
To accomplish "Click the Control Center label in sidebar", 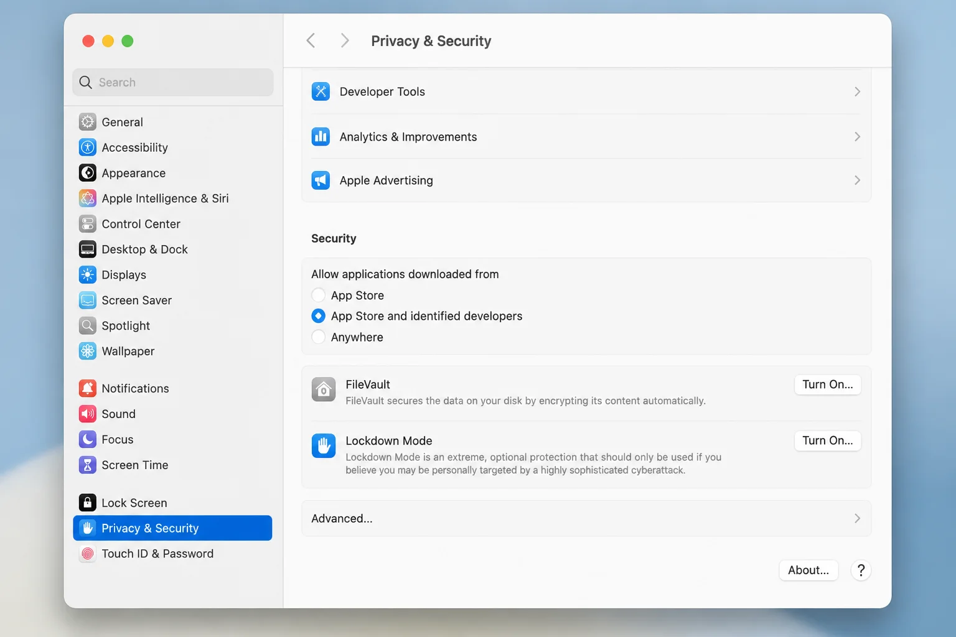I will coord(141,224).
